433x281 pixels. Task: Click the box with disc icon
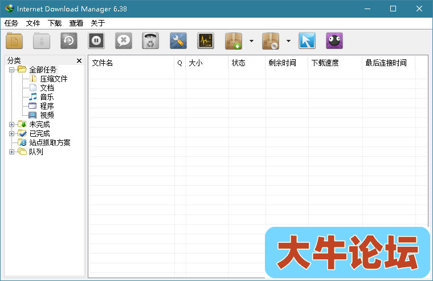click(271, 41)
